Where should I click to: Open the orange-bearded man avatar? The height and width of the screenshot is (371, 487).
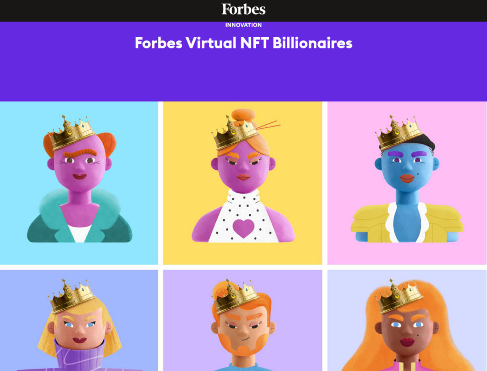[x=243, y=321]
